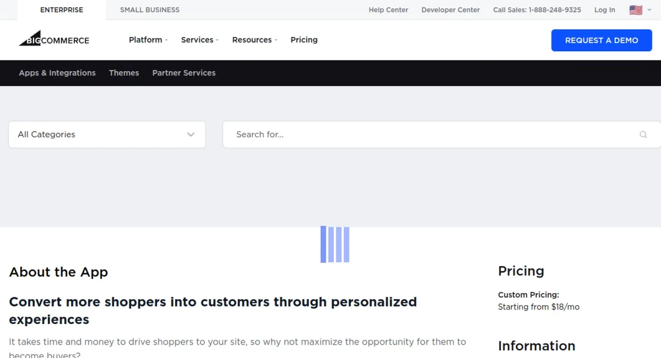Open the Pricing page link
Screen dimensions: 661x358
304,40
